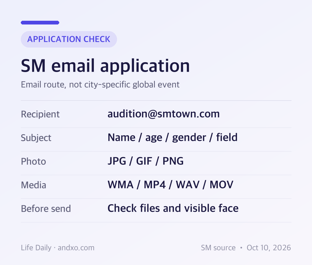Click the Before send label
The image size is (312, 265).
tap(46, 209)
